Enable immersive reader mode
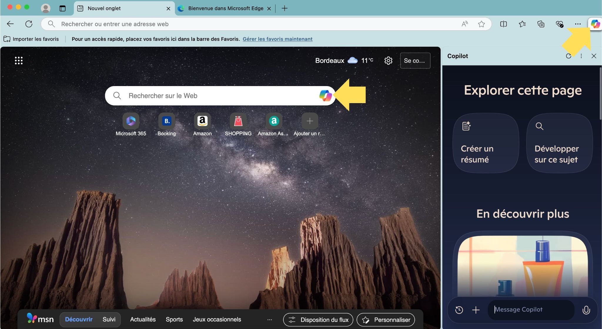The image size is (602, 329). tap(465, 24)
